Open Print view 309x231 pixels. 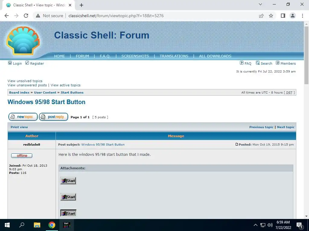19,127
